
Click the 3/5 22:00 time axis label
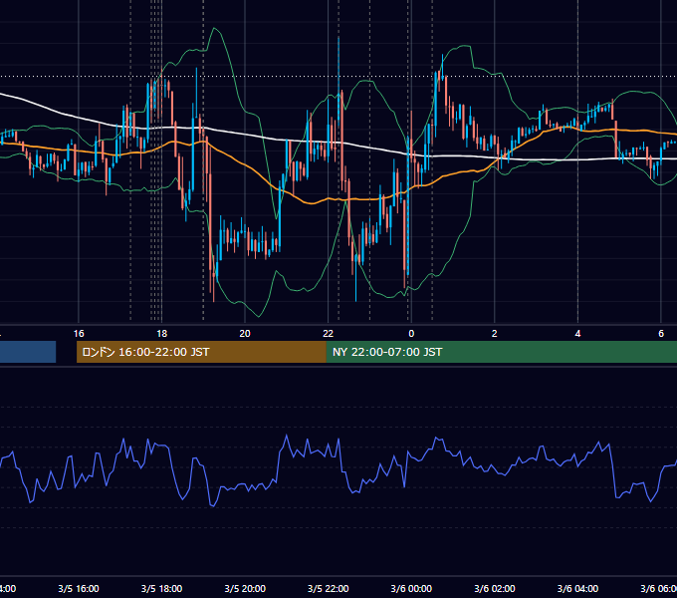click(x=329, y=588)
